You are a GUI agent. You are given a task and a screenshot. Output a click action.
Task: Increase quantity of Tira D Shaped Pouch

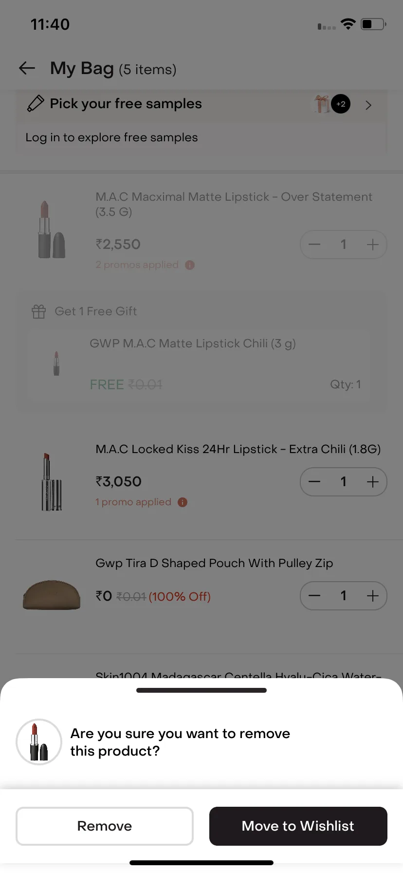coord(373,596)
